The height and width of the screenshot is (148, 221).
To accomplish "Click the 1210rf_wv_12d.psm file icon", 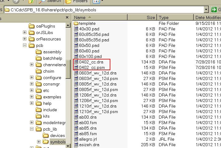I will coord(76,112).
